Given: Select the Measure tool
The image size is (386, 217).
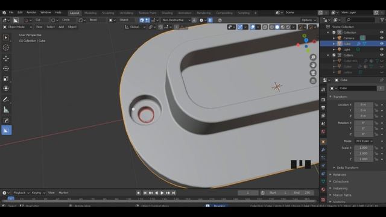Looking at the screenshot, I should tap(6, 110).
